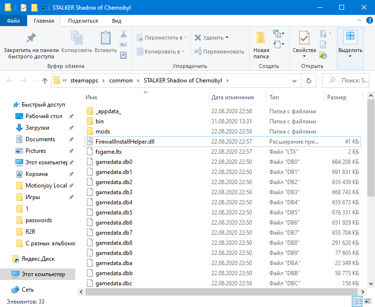Click the Cut scissors icon
The width and height of the screenshot is (375, 307).
pos(124,34)
